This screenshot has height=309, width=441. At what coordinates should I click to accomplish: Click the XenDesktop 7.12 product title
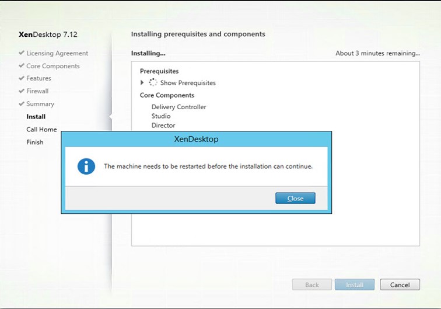click(x=48, y=34)
